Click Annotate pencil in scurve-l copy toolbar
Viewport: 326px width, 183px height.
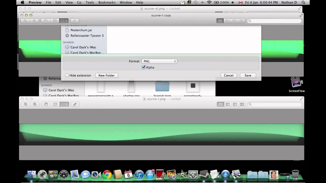point(75,21)
